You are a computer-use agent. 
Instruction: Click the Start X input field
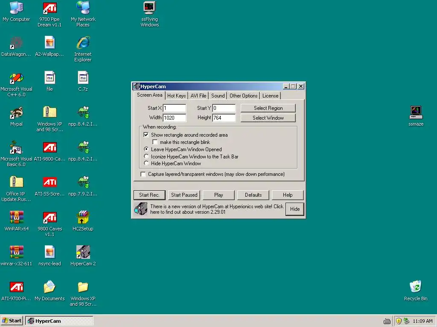[x=175, y=108]
